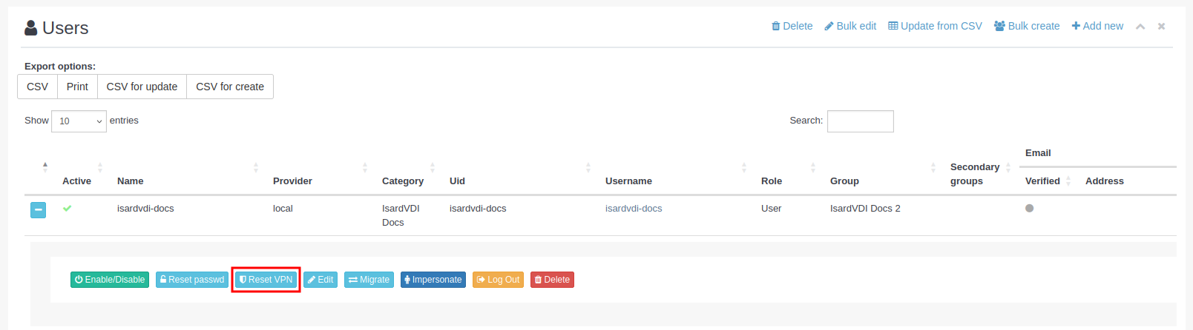Open Bulk create users option
Image resolution: width=1193 pixels, height=330 pixels.
1027,26
